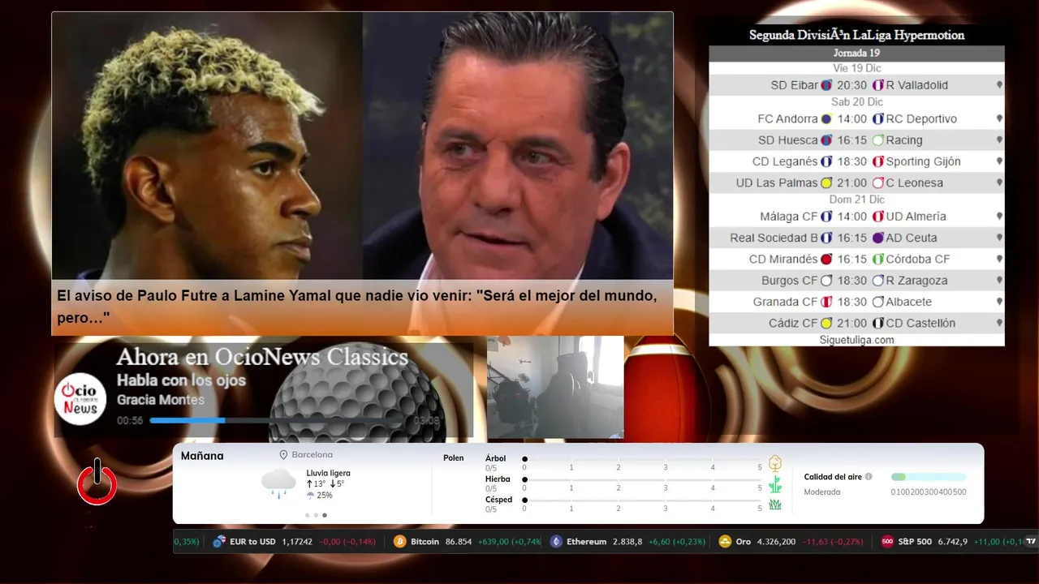Open the Ethereum ticker entry

pyautogui.click(x=627, y=542)
